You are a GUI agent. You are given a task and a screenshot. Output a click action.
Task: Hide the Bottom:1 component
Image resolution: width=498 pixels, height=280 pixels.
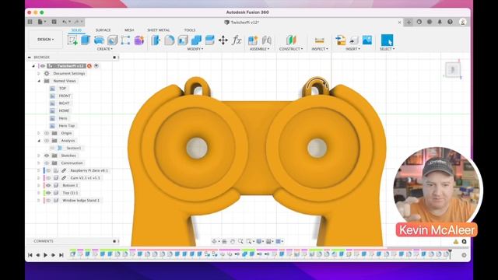coord(48,185)
